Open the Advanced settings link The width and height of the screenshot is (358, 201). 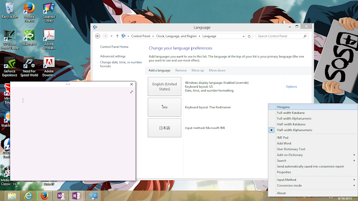(113, 56)
